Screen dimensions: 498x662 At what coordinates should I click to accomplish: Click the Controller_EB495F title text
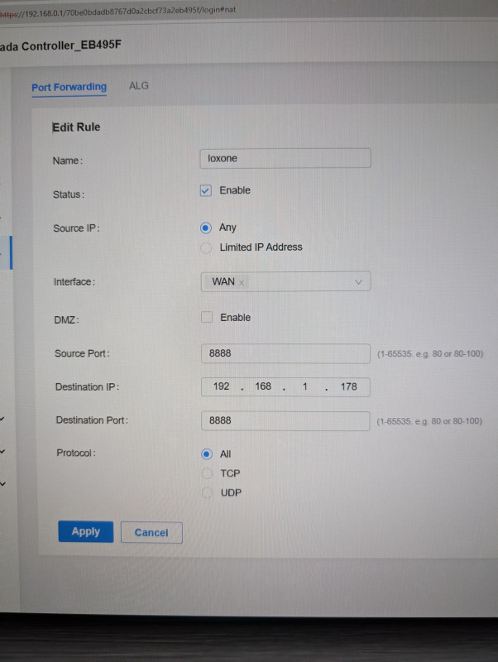pos(71,46)
